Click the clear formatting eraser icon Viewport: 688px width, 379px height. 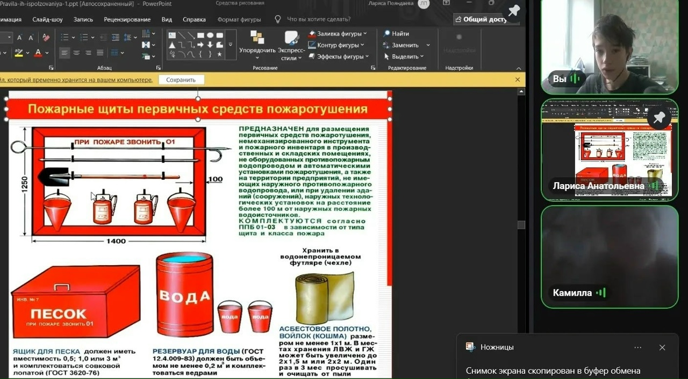(46, 38)
